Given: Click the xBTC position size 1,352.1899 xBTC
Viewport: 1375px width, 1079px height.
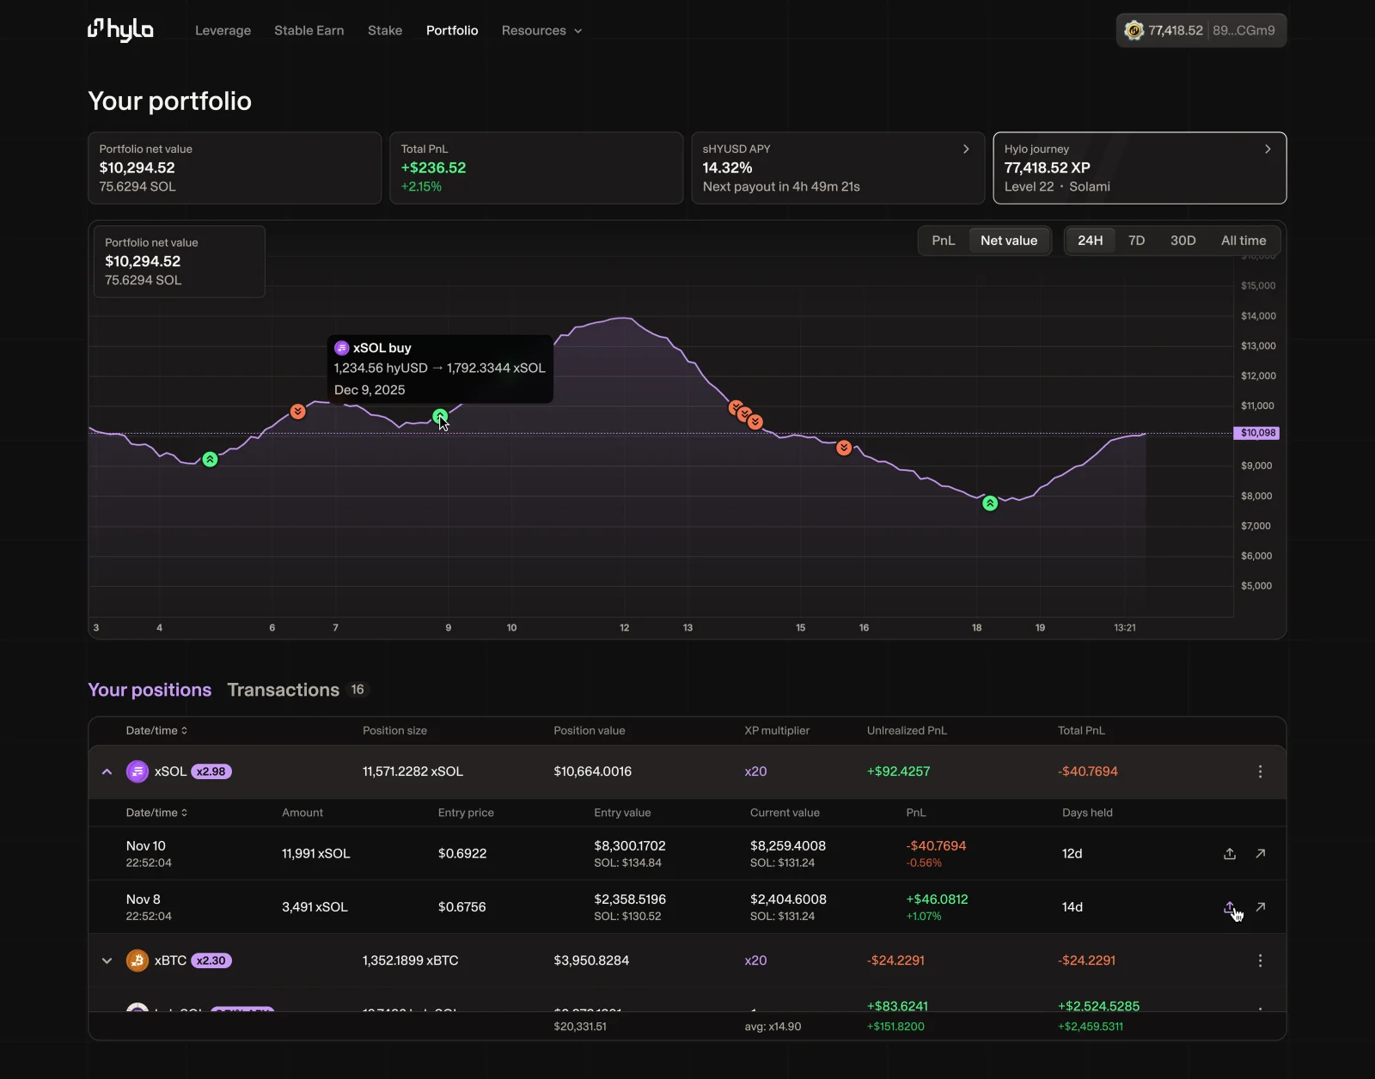Looking at the screenshot, I should tap(410, 960).
